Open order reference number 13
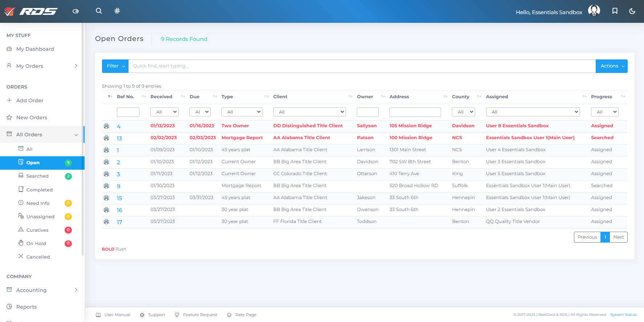644x322 pixels. [x=119, y=139]
